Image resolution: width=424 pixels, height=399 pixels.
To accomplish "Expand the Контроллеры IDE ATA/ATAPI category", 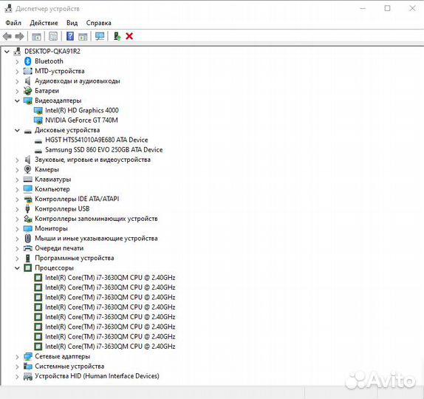I will 17,199.
